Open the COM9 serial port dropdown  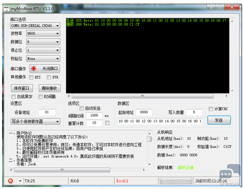(35, 26)
